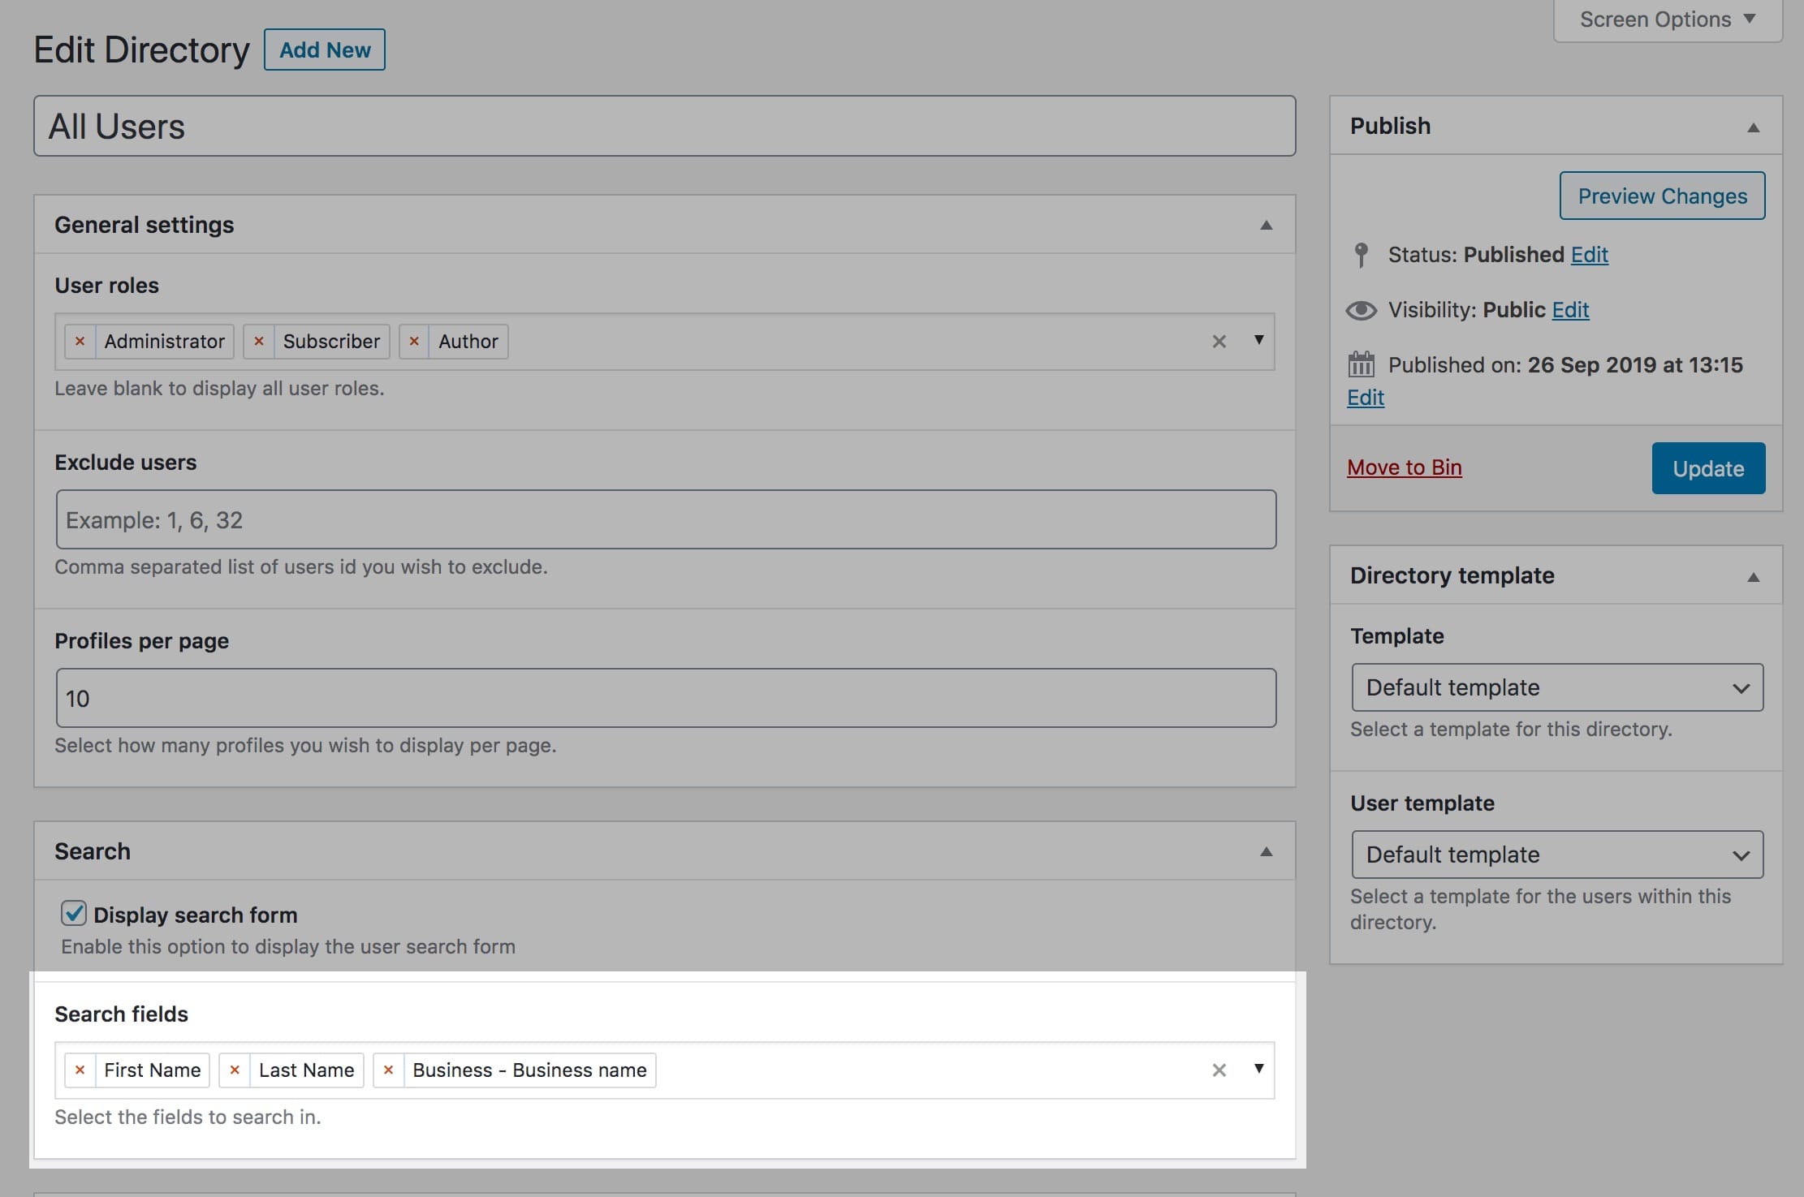Click the Move to Bin link
This screenshot has width=1804, height=1197.
[1403, 467]
